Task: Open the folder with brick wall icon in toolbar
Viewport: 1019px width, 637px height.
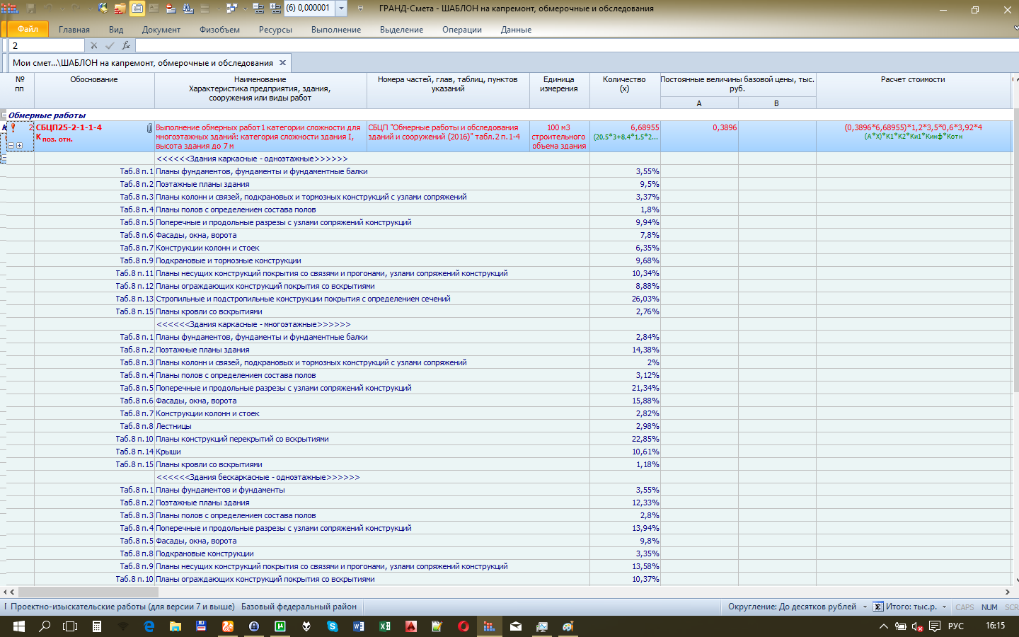Action: tap(120, 8)
